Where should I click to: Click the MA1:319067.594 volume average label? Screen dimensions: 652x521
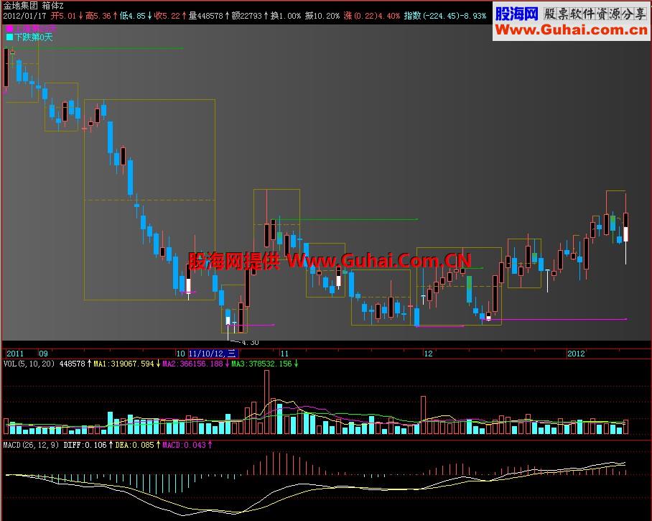(124, 364)
